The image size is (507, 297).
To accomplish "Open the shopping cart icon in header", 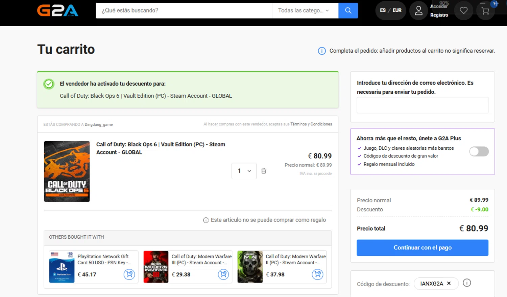I will tap(485, 11).
